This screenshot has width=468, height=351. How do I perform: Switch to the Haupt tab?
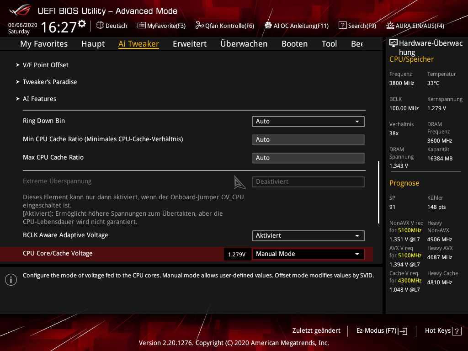click(93, 43)
